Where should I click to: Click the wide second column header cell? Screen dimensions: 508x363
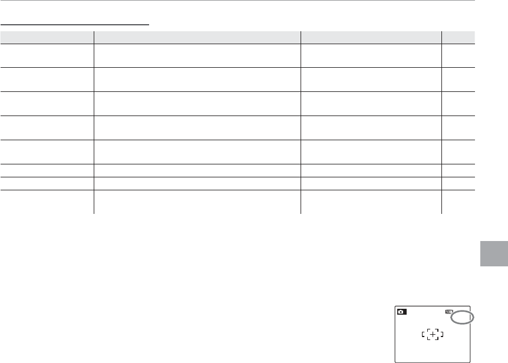click(197, 37)
